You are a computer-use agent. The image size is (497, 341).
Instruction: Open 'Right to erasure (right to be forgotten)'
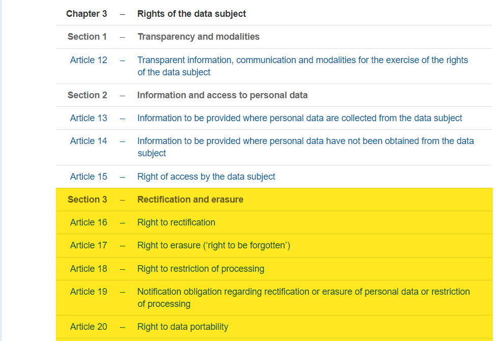pyautogui.click(x=213, y=245)
